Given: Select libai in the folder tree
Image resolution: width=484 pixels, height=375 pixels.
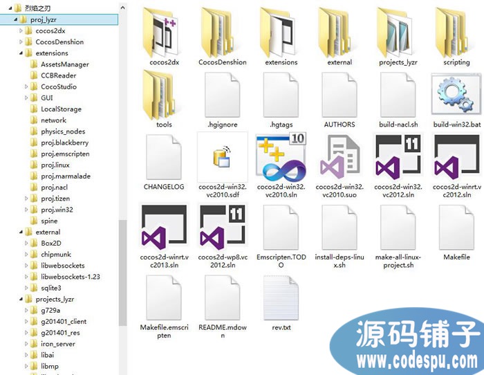Looking at the screenshot, I should (x=47, y=355).
